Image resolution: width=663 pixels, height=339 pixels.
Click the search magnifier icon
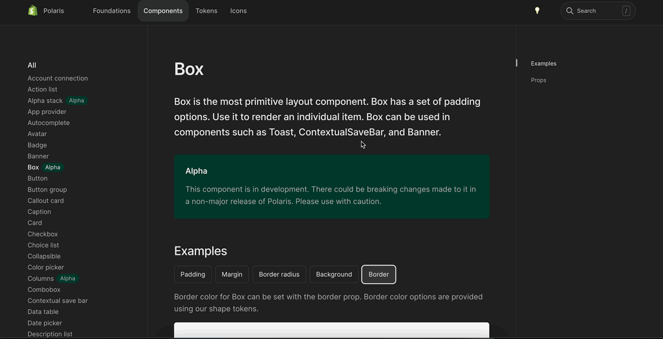[x=569, y=10]
